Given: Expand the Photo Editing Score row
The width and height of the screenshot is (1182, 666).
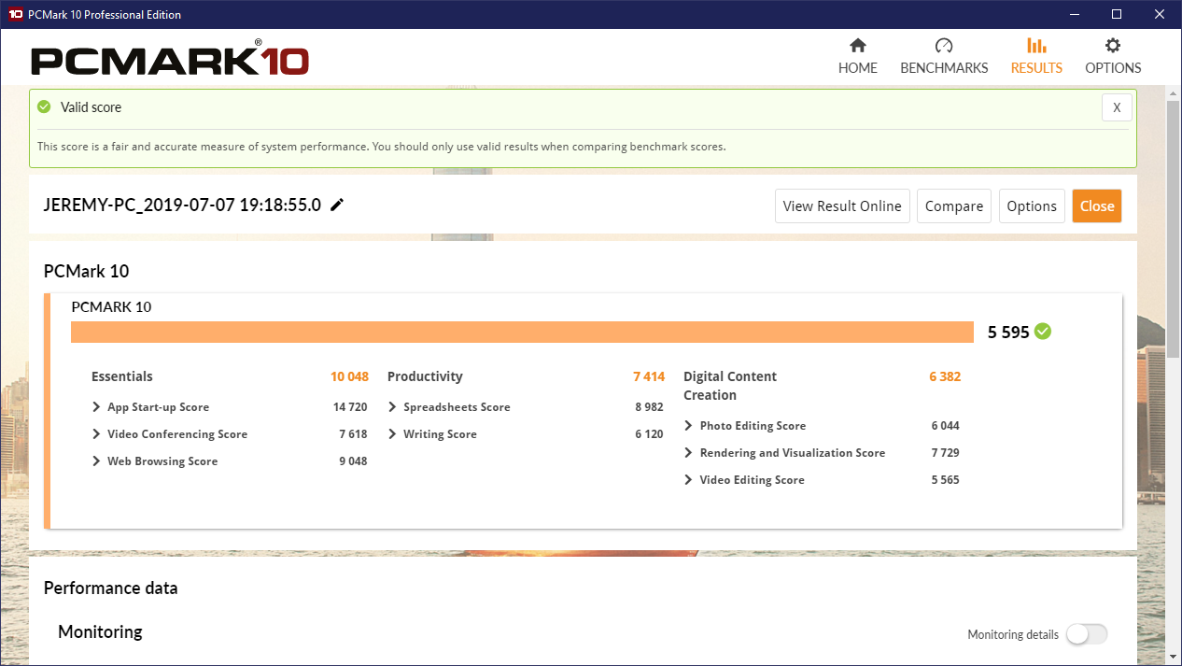Looking at the screenshot, I should [745, 426].
